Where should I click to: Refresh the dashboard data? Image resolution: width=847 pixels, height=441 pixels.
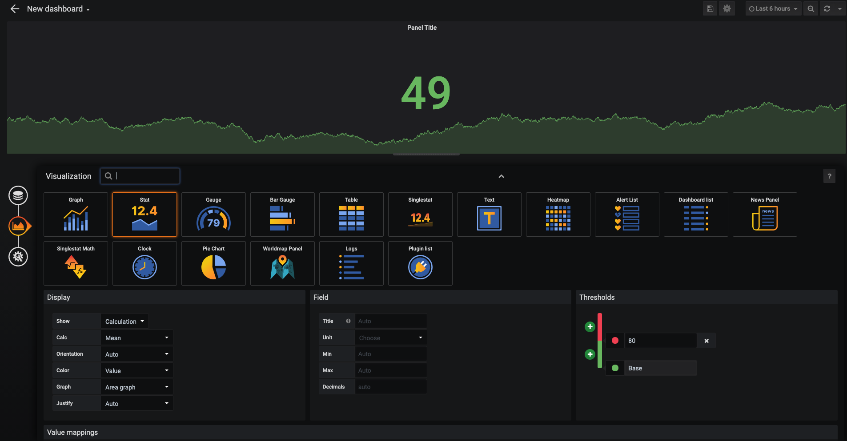(827, 8)
